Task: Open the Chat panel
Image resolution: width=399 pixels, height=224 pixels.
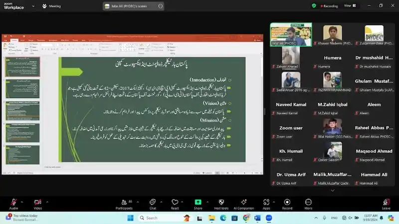Action: [x=153, y=202]
